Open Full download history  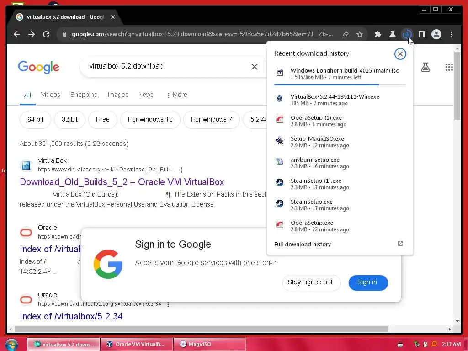tap(303, 244)
